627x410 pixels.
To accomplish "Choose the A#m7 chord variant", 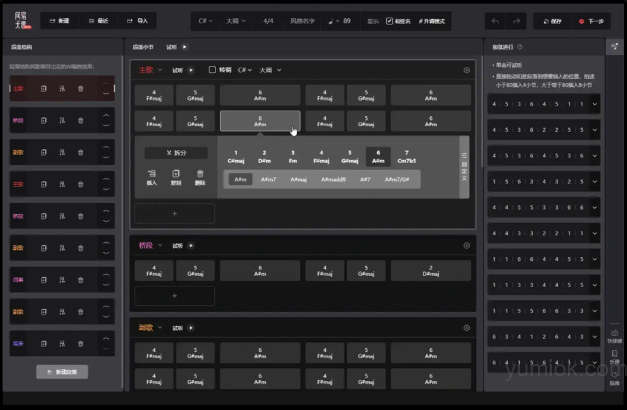I will click(268, 179).
